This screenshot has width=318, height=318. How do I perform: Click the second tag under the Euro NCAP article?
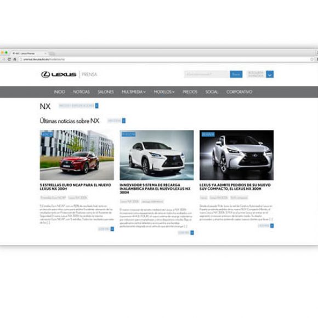pos(78,197)
